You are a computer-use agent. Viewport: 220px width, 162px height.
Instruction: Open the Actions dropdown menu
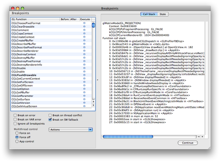[x=71, y=130]
